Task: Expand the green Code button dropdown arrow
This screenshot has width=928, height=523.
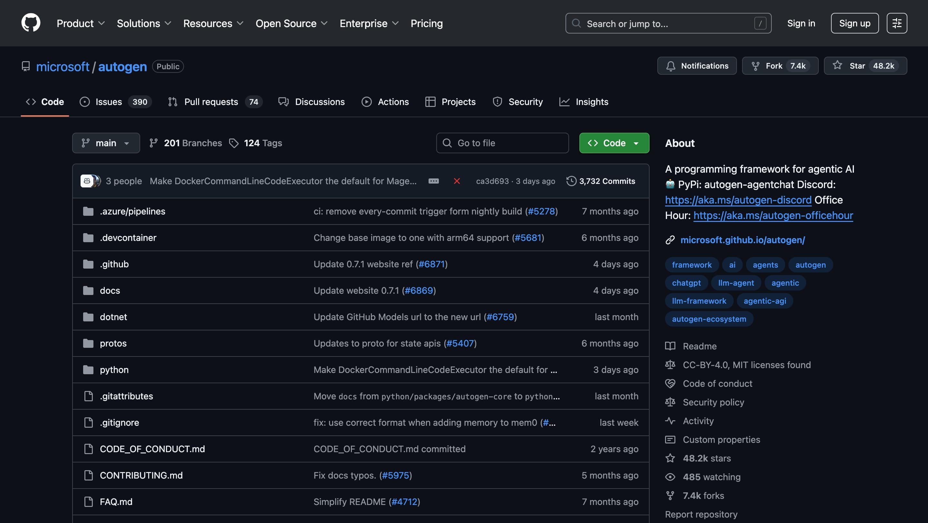Action: [636, 143]
